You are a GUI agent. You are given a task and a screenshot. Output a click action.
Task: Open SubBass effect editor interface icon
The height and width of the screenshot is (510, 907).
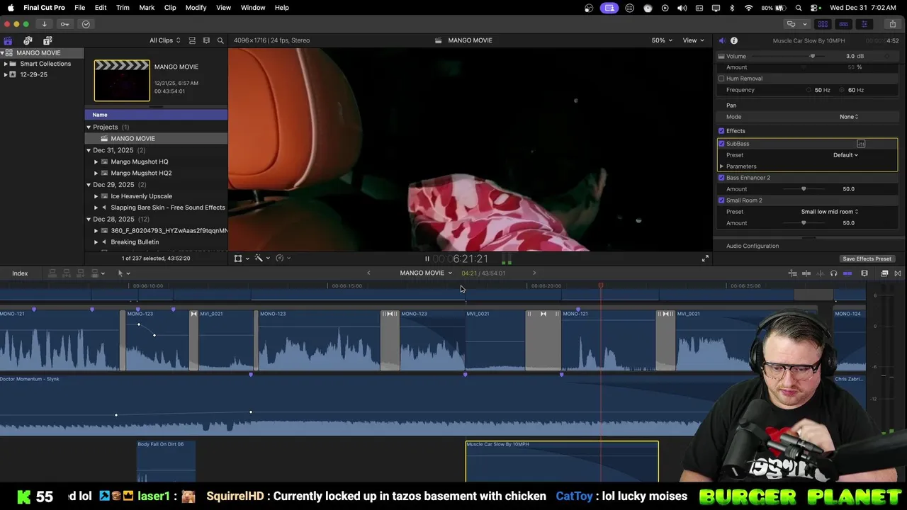tap(861, 144)
